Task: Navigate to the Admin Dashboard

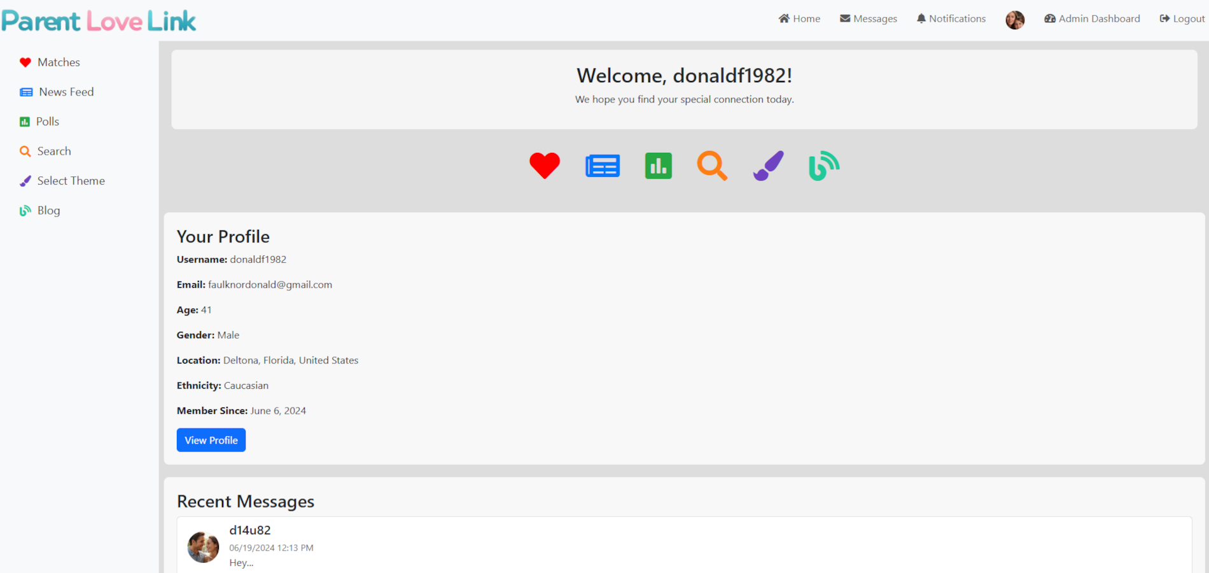Action: tap(1091, 18)
